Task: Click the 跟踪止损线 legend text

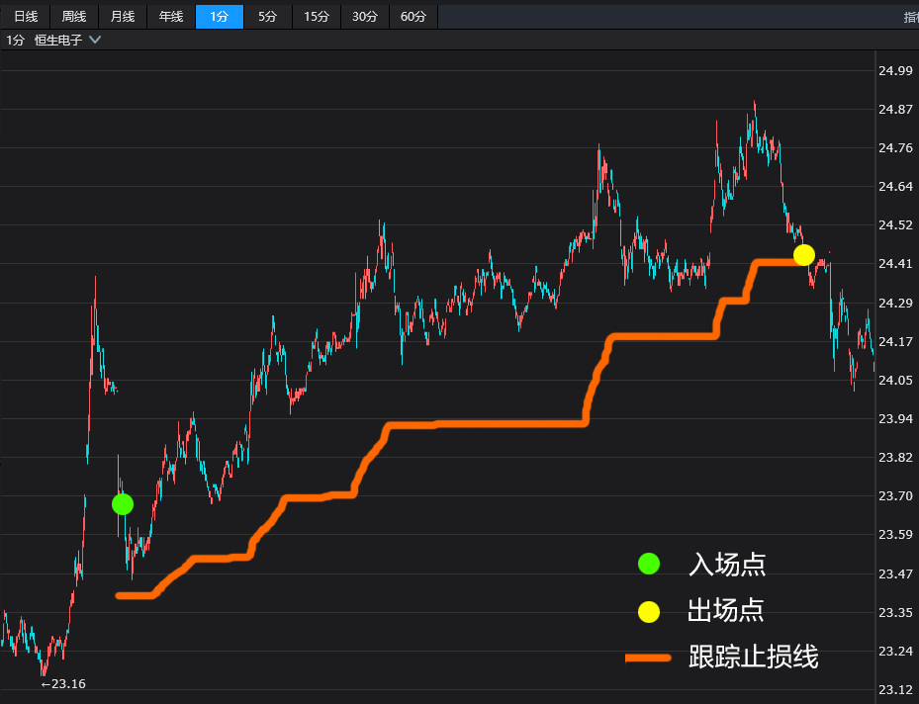Action: [753, 657]
